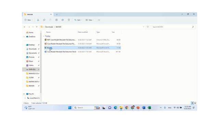Sort by the Name column header

[x=48, y=32]
